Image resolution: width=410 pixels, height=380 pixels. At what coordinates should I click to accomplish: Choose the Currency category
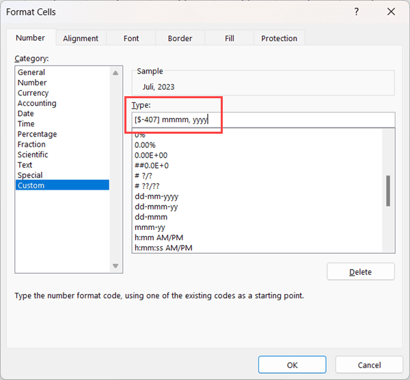tap(62, 93)
